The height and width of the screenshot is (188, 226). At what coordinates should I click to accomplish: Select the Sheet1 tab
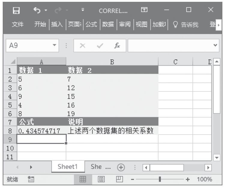click(68, 167)
